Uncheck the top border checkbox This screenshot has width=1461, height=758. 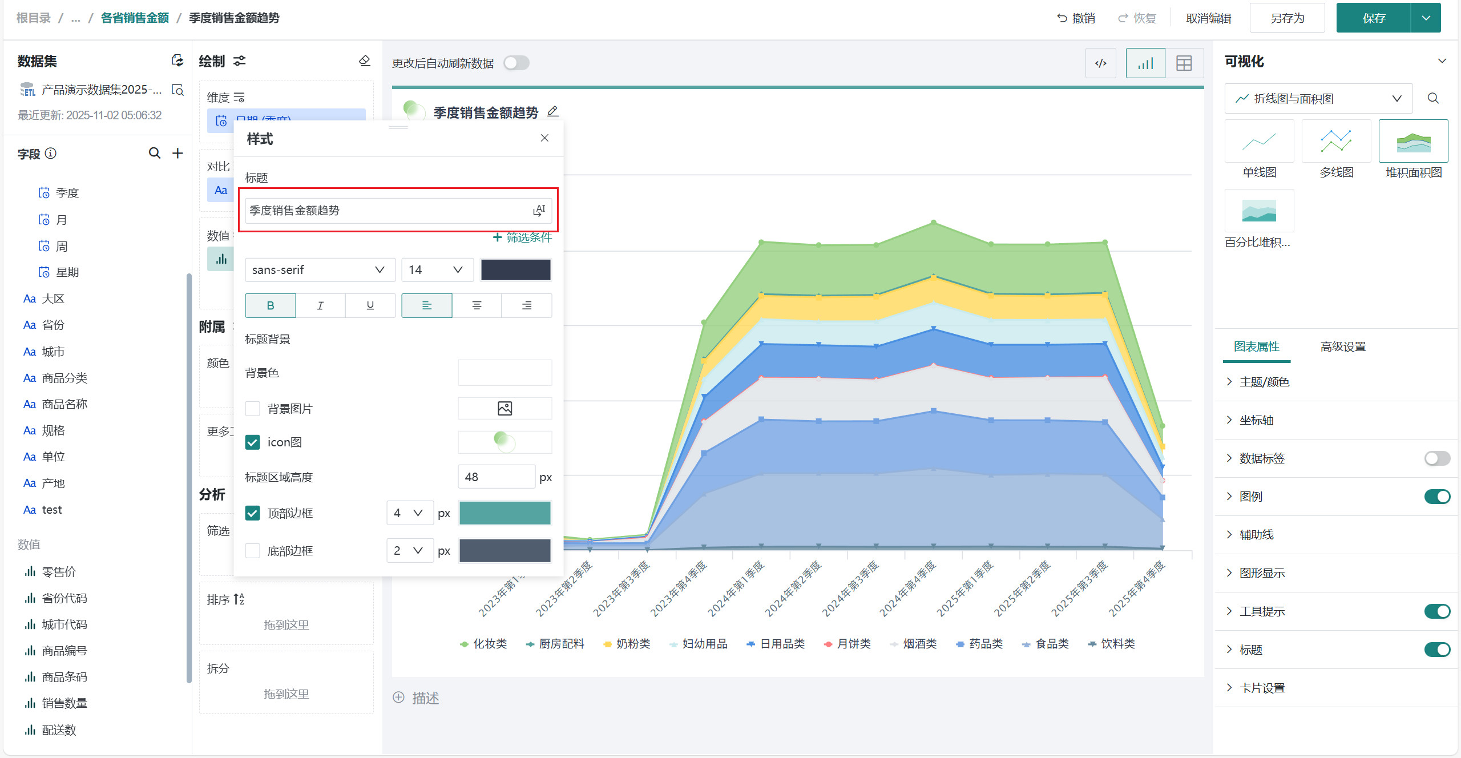[x=253, y=513]
